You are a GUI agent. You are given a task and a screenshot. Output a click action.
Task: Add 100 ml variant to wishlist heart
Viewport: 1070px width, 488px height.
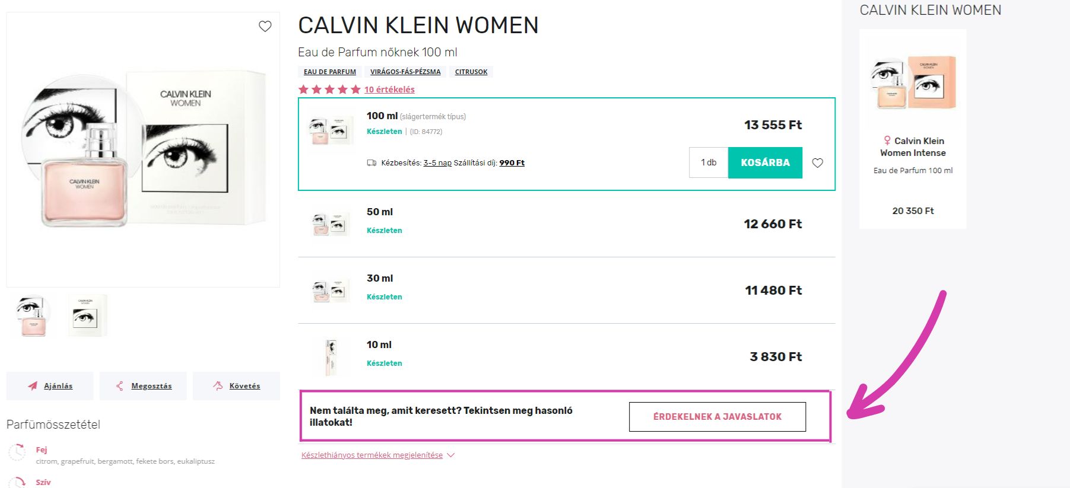(x=817, y=163)
